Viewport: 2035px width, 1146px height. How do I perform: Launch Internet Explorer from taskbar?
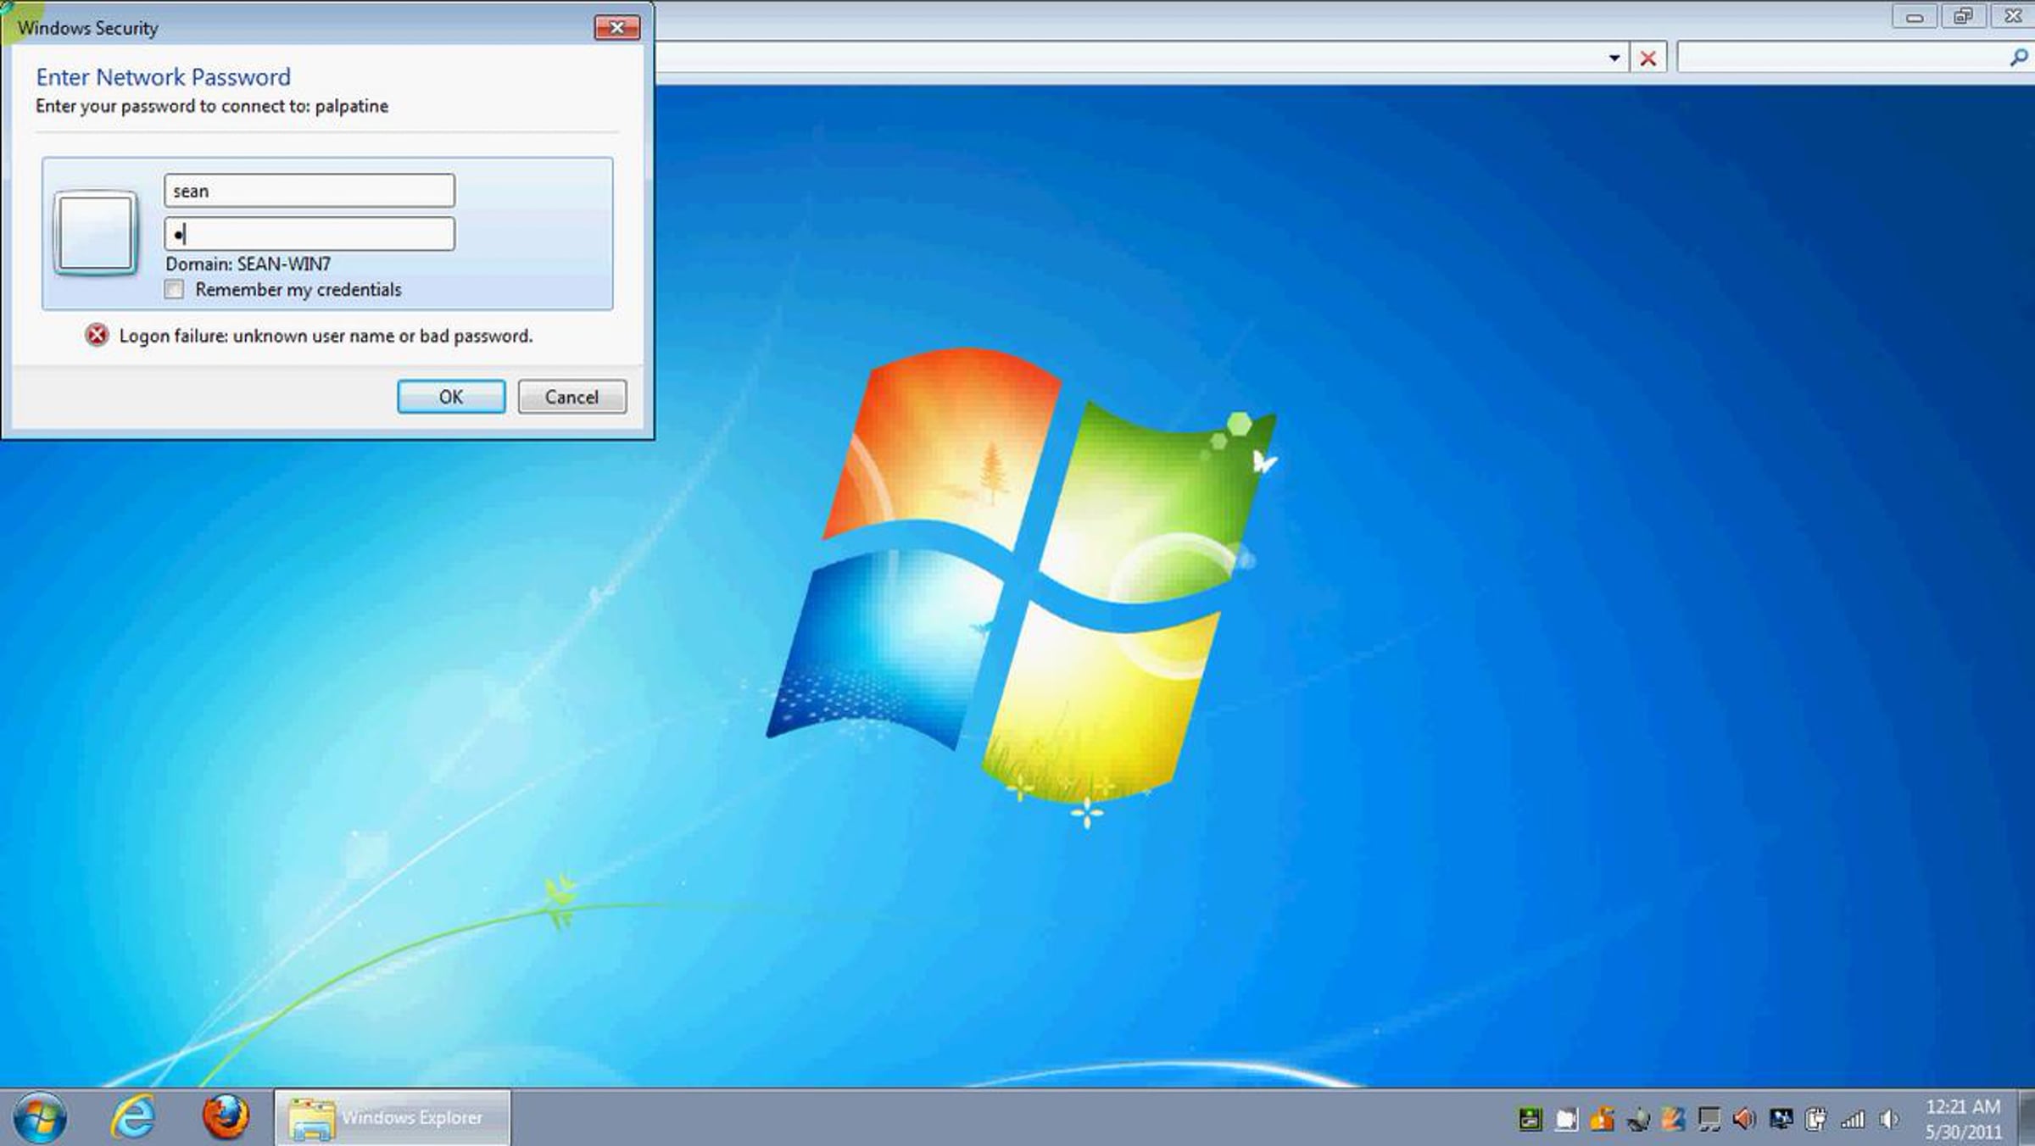point(133,1117)
